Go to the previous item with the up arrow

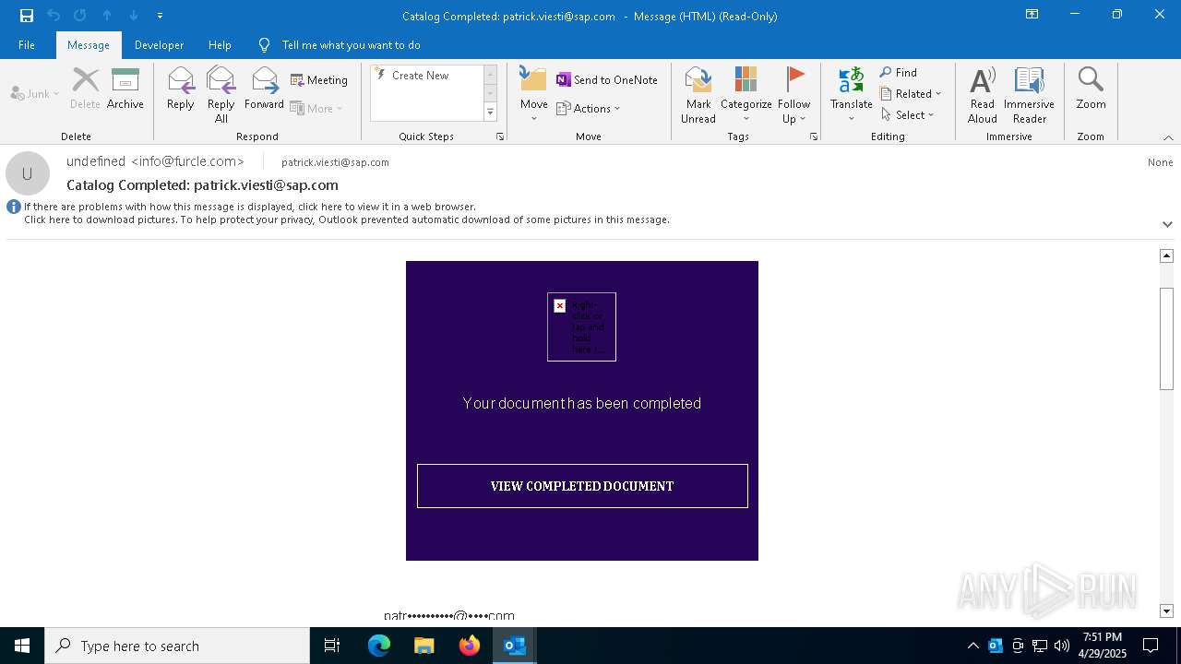(107, 16)
